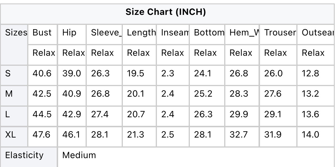Select the Hip column header
This screenshot has height=167, width=335.
[x=69, y=33]
